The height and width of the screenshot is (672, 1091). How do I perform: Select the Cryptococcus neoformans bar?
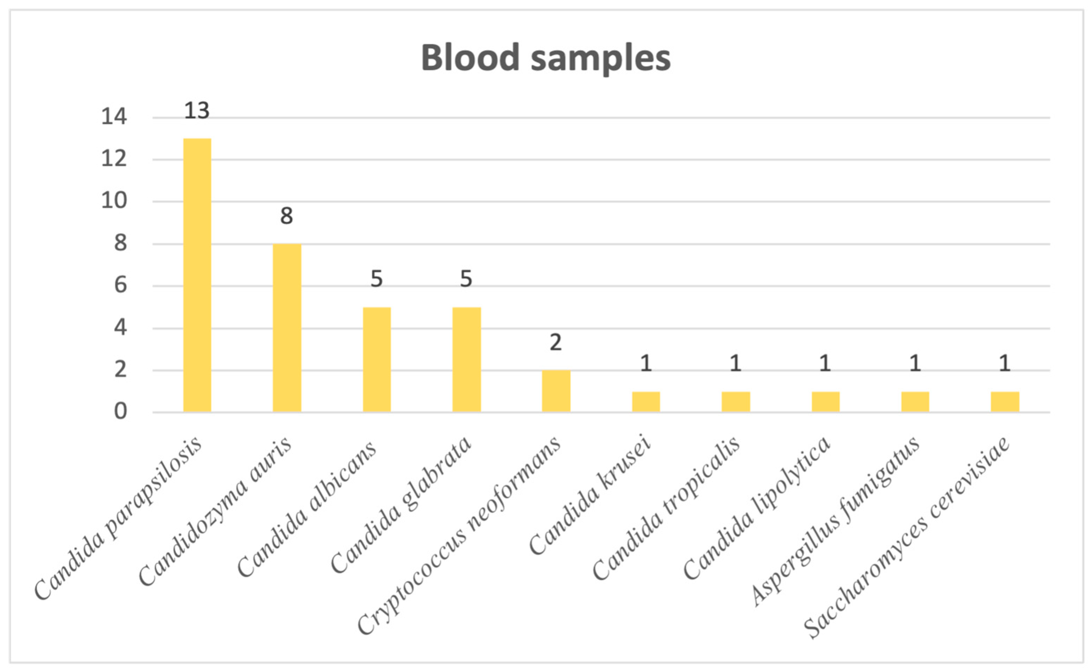[x=555, y=391]
